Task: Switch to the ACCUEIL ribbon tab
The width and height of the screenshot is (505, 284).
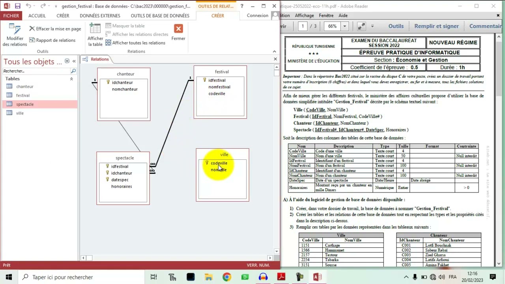Action: (37, 16)
